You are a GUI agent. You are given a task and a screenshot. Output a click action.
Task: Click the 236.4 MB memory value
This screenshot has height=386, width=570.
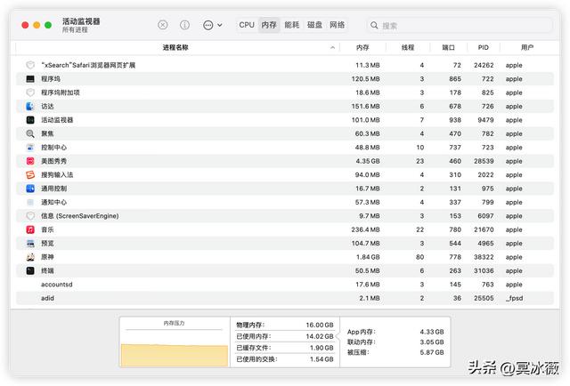(x=365, y=229)
